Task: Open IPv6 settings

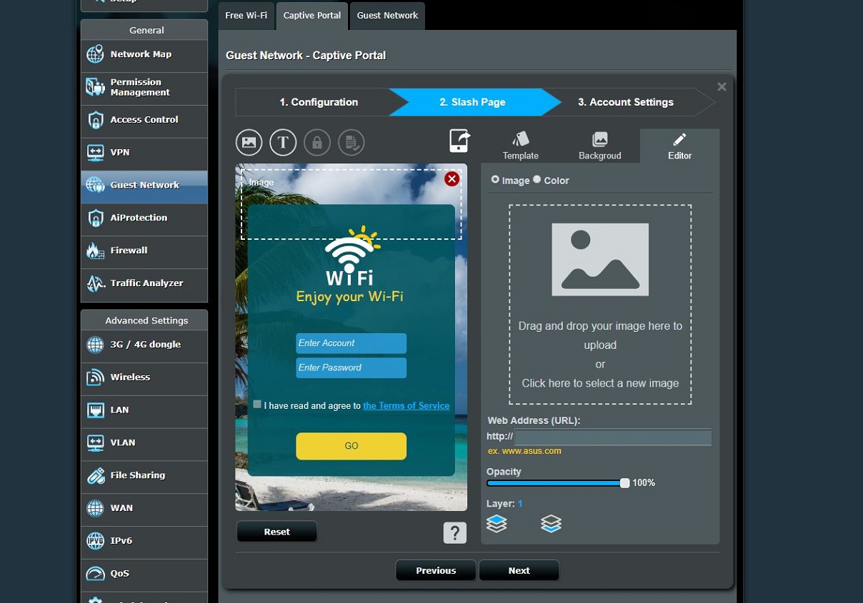Action: [x=144, y=542]
